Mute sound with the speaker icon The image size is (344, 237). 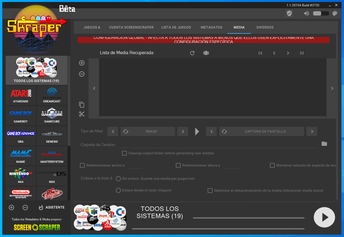coord(306,14)
